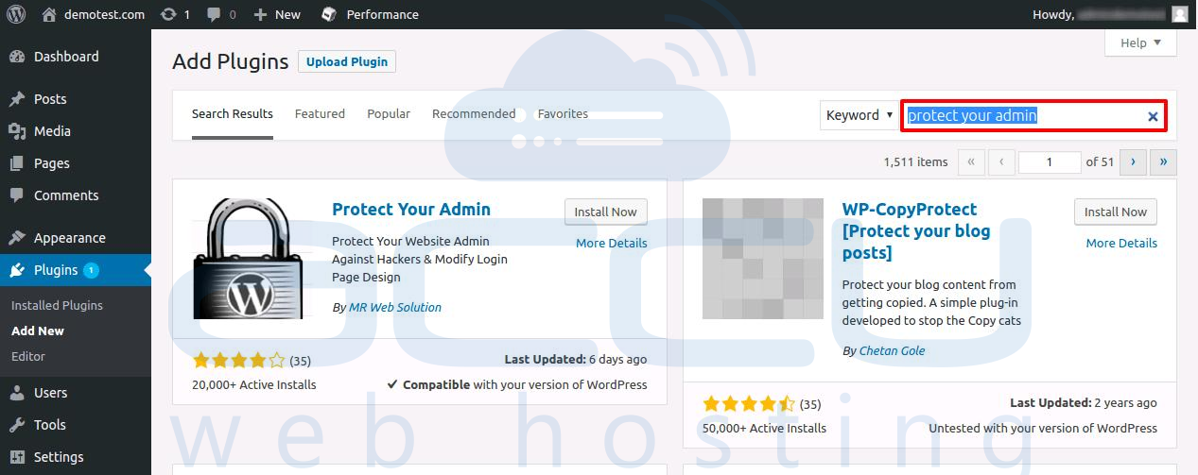1198x475 pixels.
Task: Switch to the Featured tab
Action: [320, 113]
